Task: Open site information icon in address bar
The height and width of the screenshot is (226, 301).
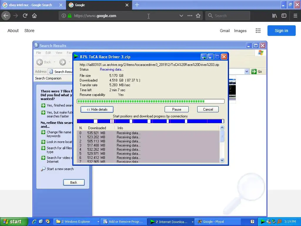Action: (x=64, y=16)
